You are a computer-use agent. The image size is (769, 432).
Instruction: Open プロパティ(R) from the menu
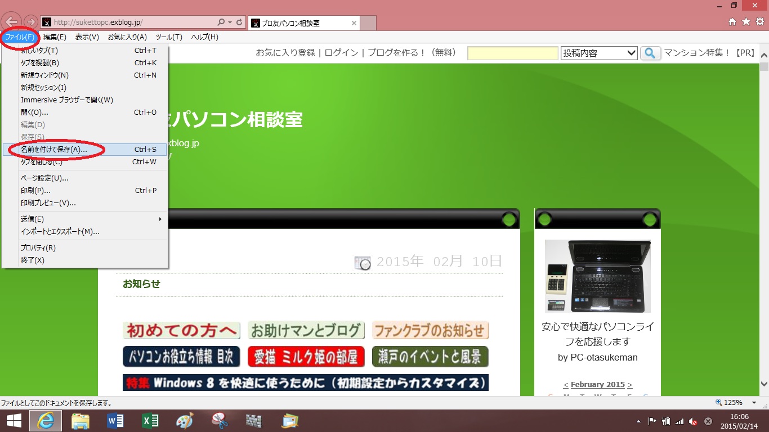(85, 248)
